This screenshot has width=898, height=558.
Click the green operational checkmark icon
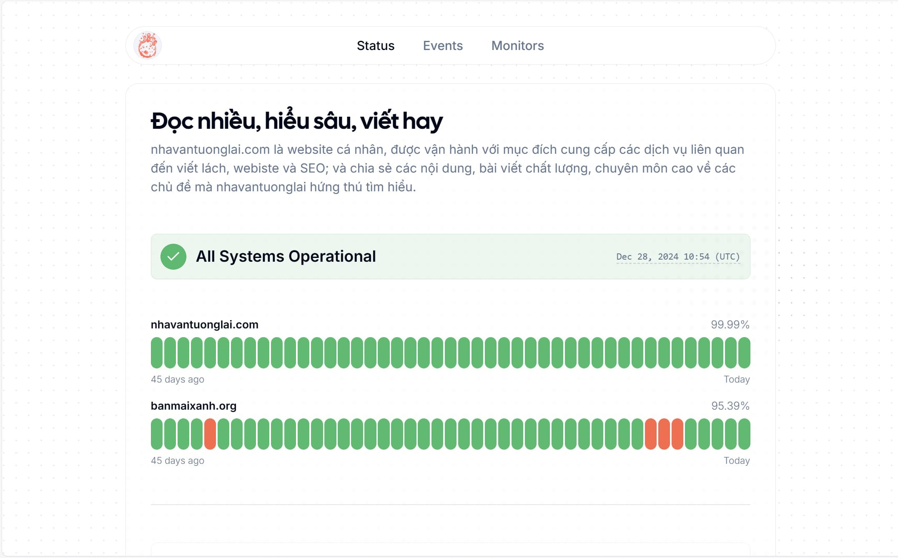click(x=173, y=256)
